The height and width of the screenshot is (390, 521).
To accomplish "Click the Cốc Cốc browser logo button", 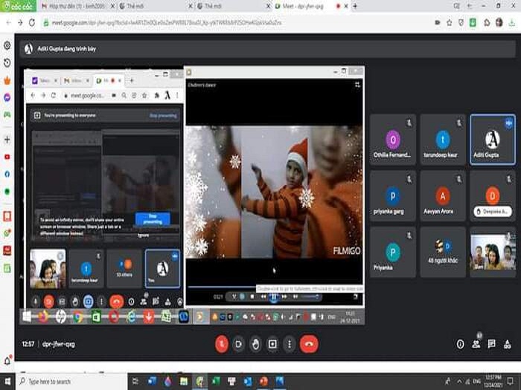I will pos(18,6).
